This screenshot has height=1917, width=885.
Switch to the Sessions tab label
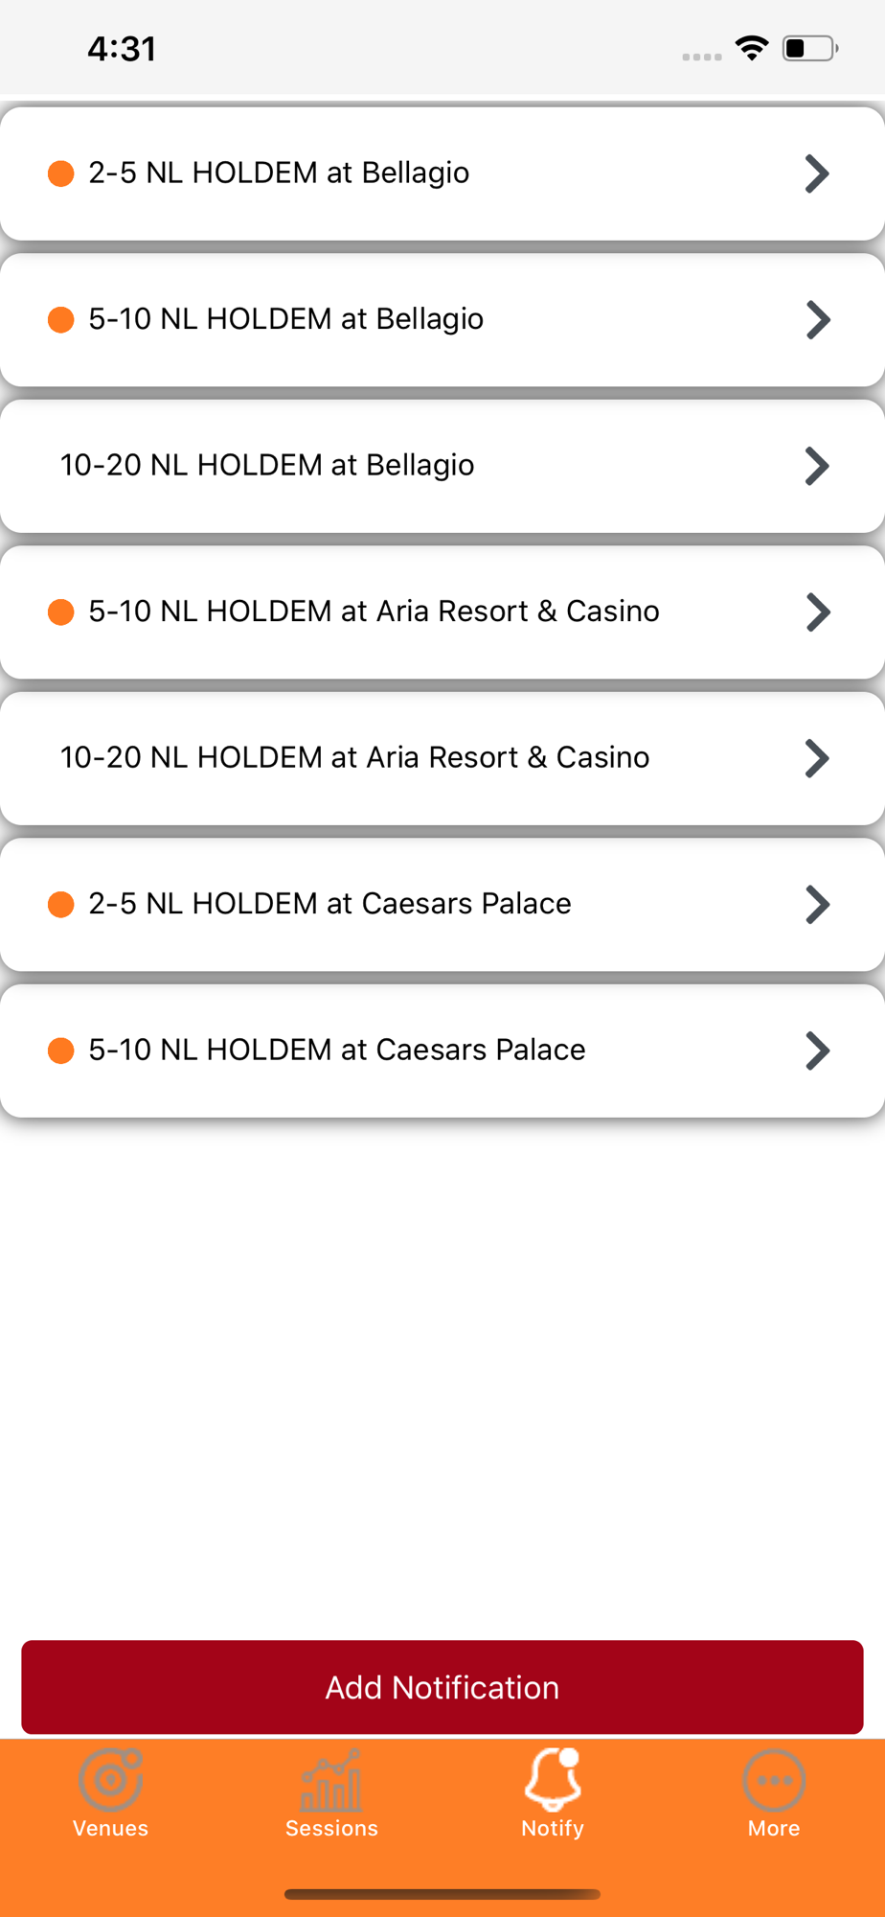[331, 1828]
